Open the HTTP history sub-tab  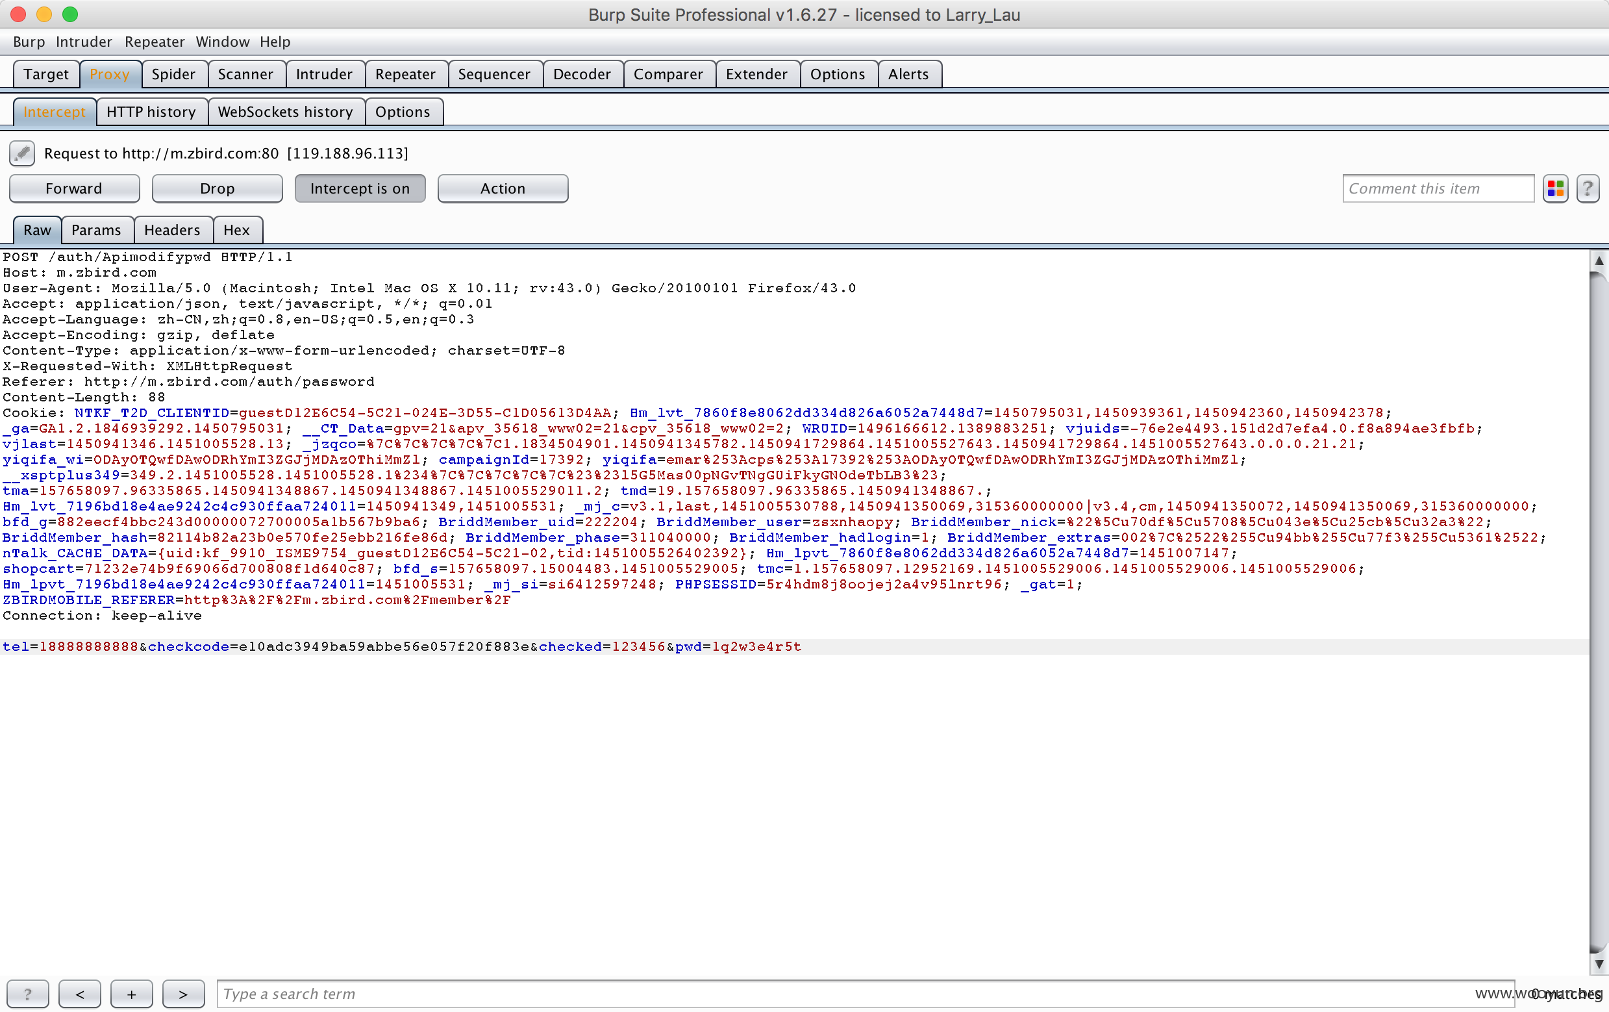click(151, 112)
